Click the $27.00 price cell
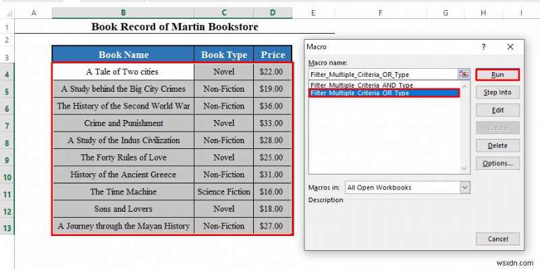The width and height of the screenshot is (540, 269). [x=273, y=226]
